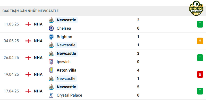This screenshot has width=206, height=103.
Task: Click the Crystal Palace club crest icon
Action: point(51,95)
